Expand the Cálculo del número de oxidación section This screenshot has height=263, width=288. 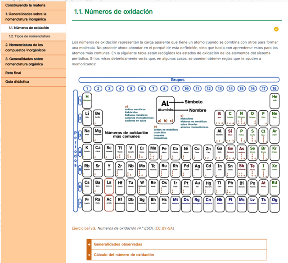click(x=124, y=255)
